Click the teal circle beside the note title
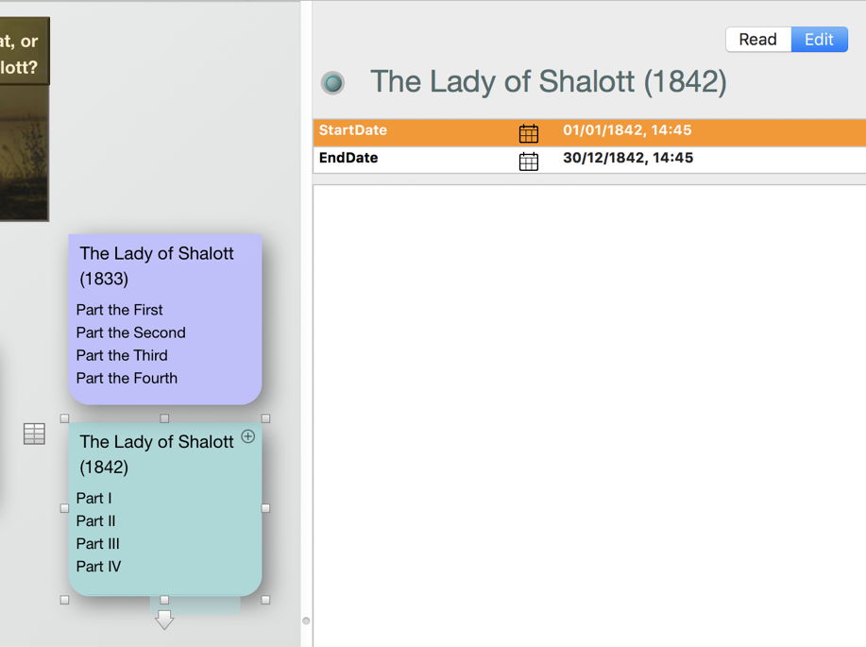Screen dimensions: 866x647 pos(332,83)
